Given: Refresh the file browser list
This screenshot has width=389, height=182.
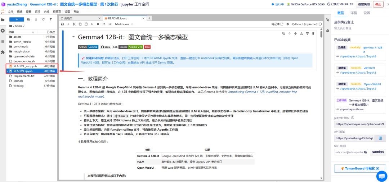Looking at the screenshot, I should coord(44,19).
